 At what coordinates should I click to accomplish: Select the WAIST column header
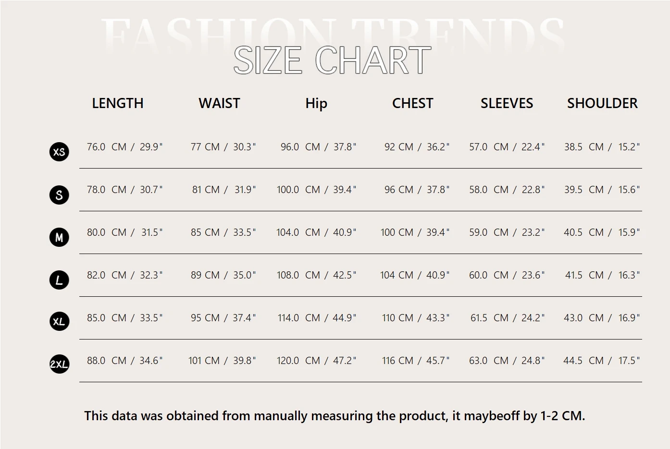click(219, 103)
